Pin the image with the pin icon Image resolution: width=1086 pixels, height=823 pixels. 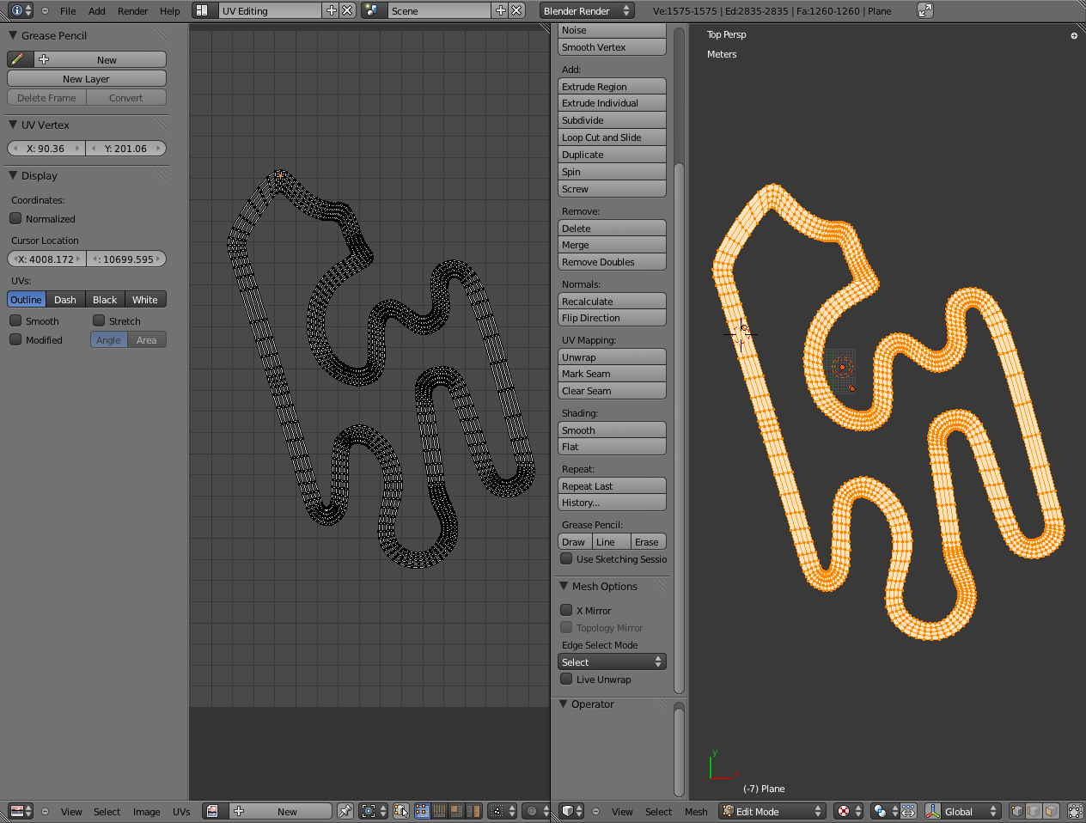pyautogui.click(x=345, y=811)
